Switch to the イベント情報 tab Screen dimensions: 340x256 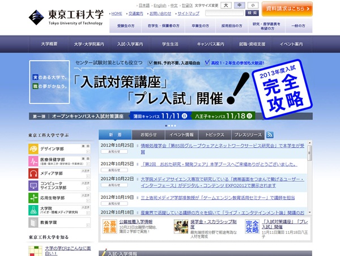point(182,135)
